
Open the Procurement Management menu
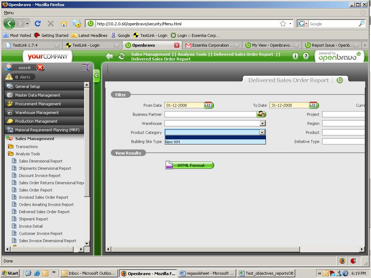coord(38,104)
